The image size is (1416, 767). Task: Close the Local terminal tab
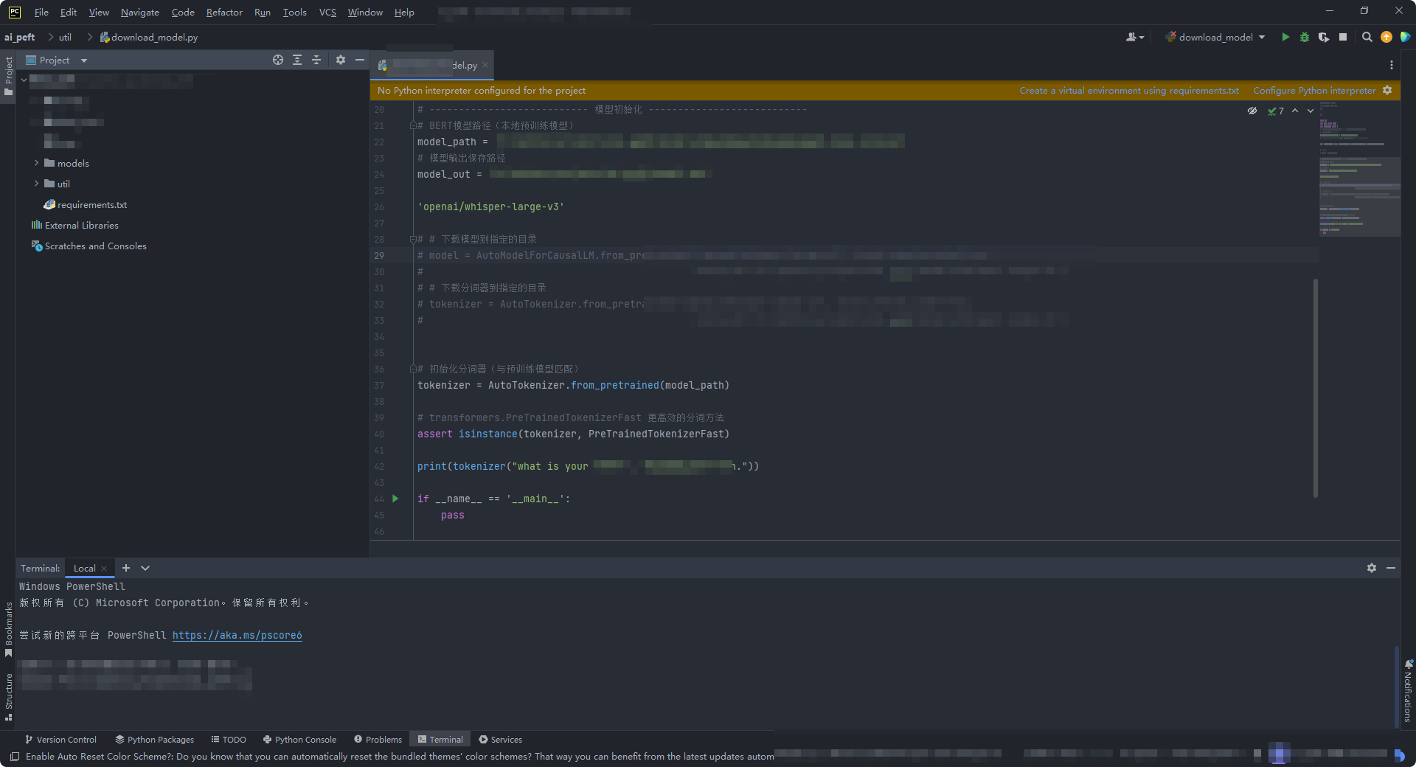click(x=104, y=568)
